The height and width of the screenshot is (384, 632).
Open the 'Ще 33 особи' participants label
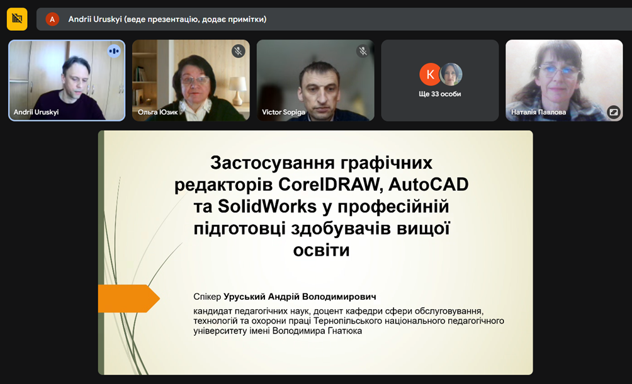point(439,94)
